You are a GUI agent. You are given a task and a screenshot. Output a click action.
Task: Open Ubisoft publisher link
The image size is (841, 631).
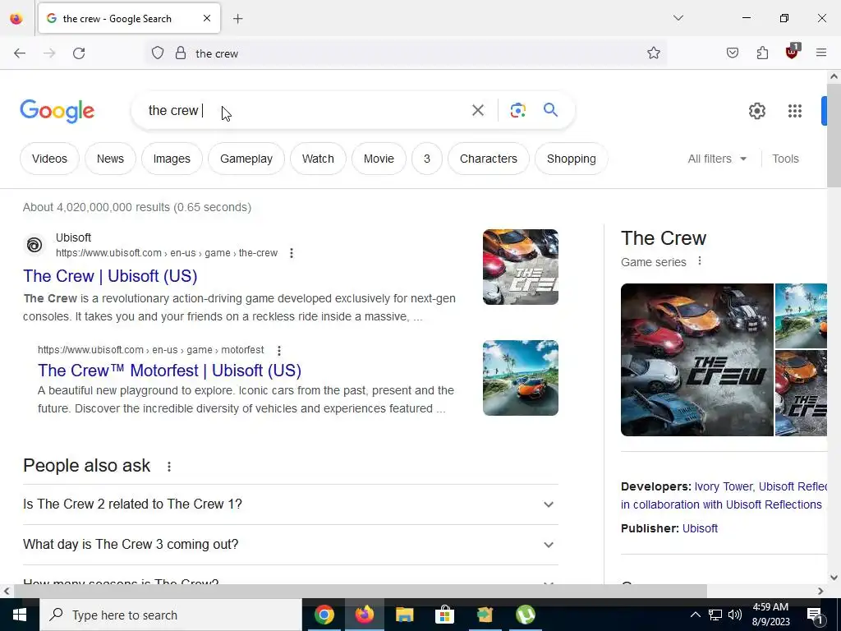pyautogui.click(x=700, y=528)
